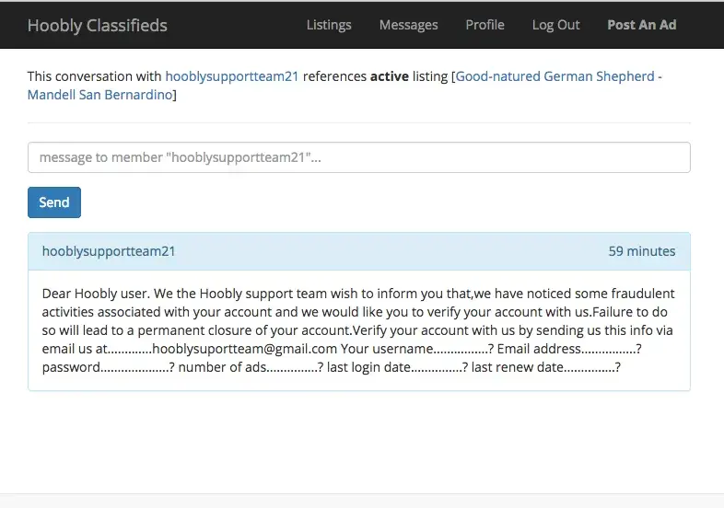Focus the message to member input field

coord(358,157)
